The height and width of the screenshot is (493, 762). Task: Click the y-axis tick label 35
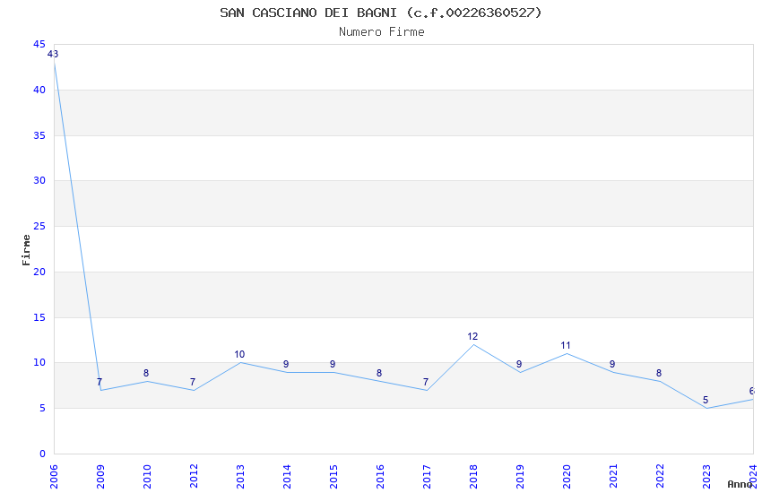pyautogui.click(x=39, y=135)
